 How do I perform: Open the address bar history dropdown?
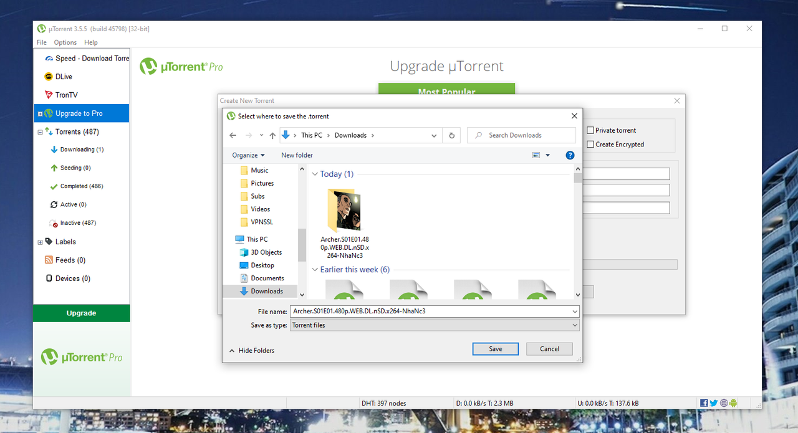click(434, 135)
